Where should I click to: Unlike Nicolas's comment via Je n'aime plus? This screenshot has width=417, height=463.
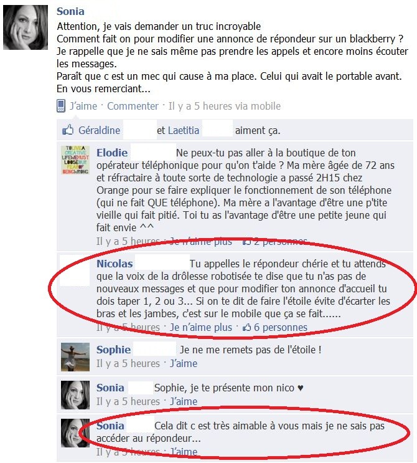[201, 327]
